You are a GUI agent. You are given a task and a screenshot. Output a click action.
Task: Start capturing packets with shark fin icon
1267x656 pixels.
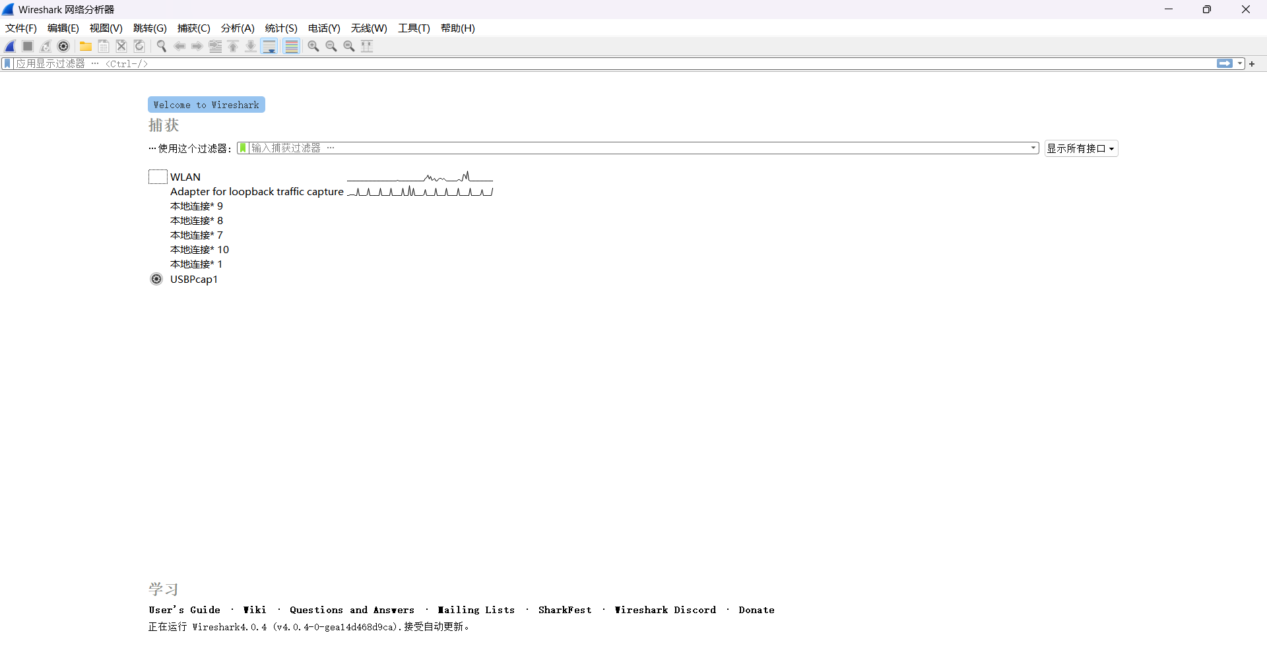pyautogui.click(x=11, y=46)
